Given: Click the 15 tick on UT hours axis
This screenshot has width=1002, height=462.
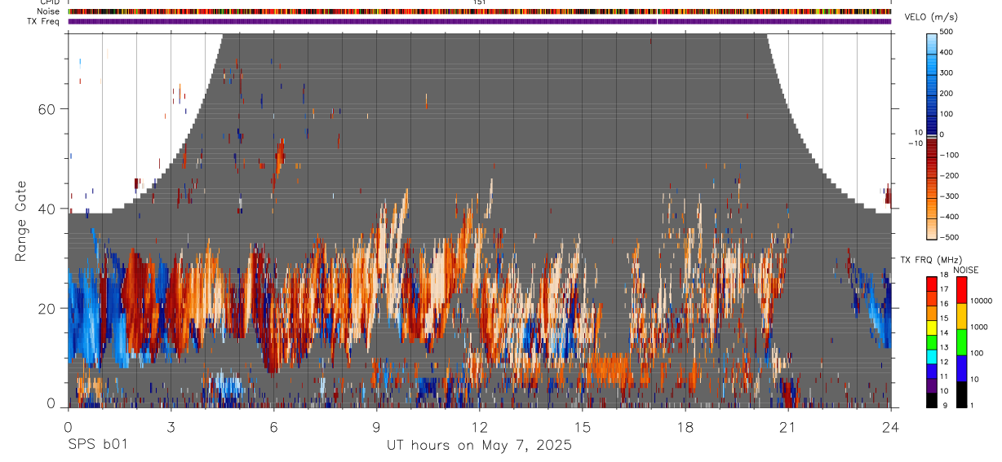Looking at the screenshot, I should coord(583,426).
